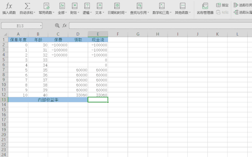252x157 pixels.
Task: Click the Insert Function (插入函数) icon
Action: coord(9,6)
